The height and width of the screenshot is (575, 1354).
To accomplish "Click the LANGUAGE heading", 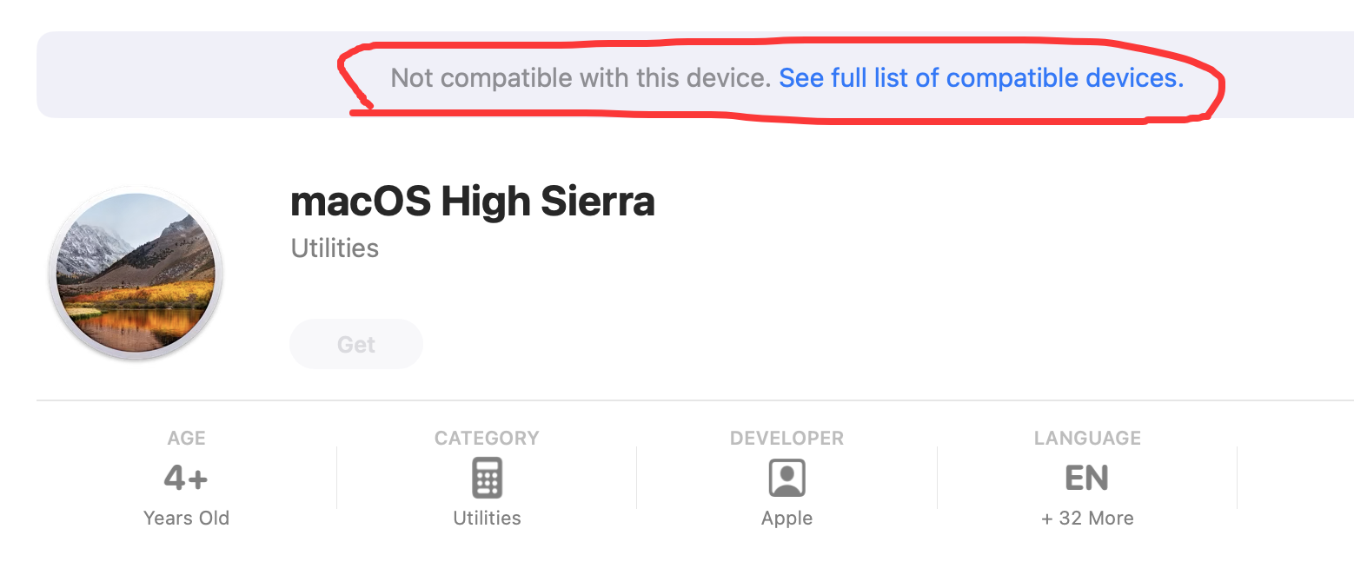I will coord(1086,439).
